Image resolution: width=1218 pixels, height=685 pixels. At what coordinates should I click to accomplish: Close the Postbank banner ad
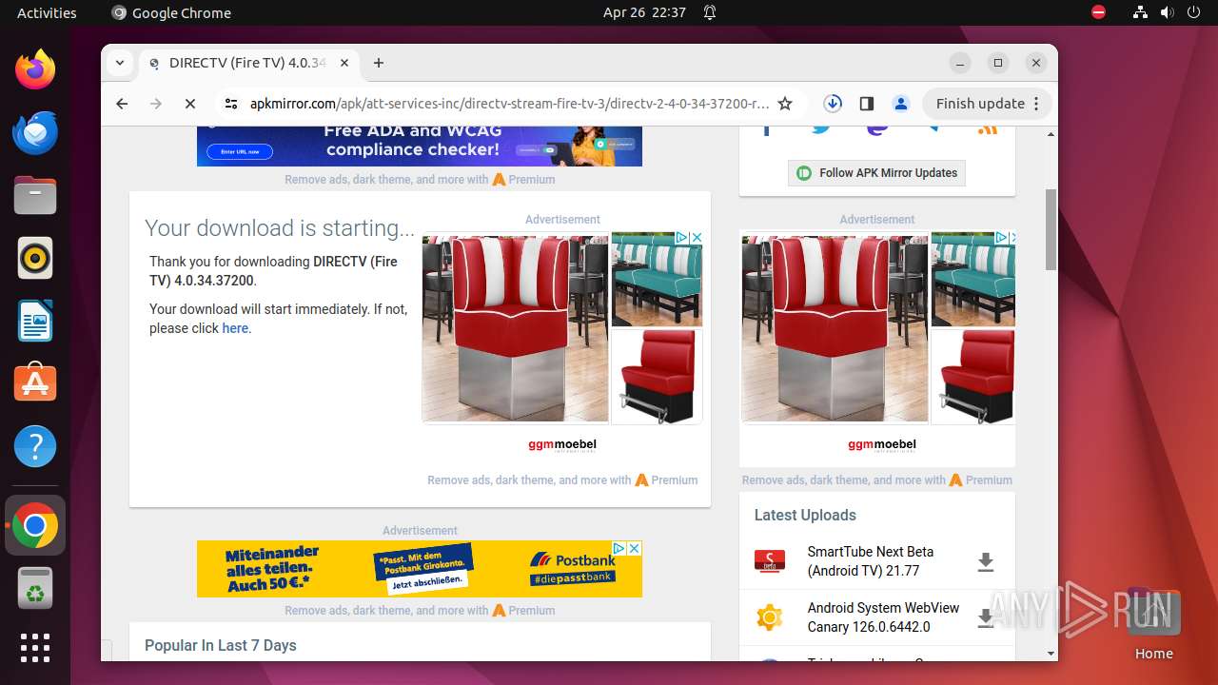point(635,548)
